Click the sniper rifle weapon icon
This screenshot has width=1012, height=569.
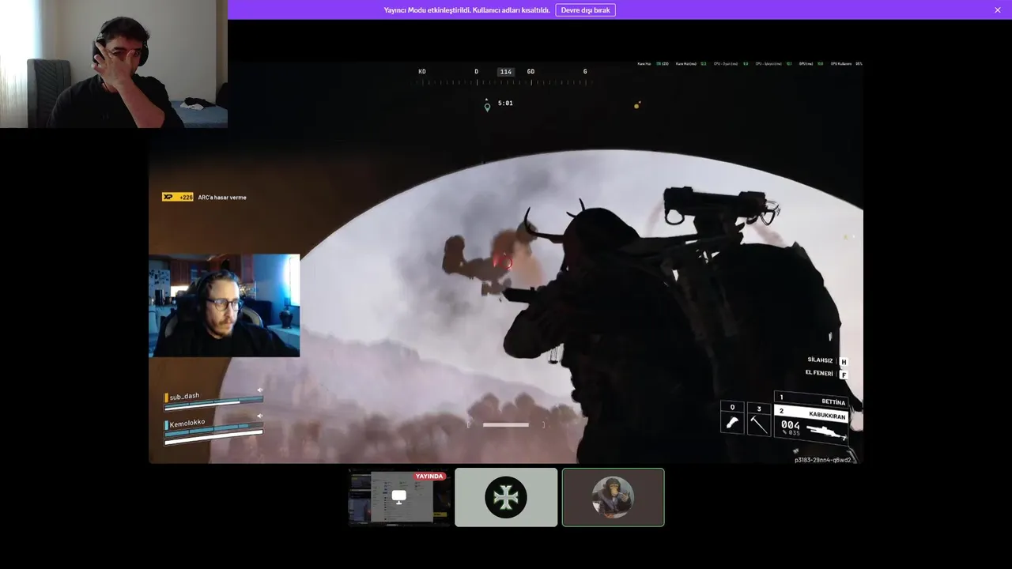click(825, 431)
